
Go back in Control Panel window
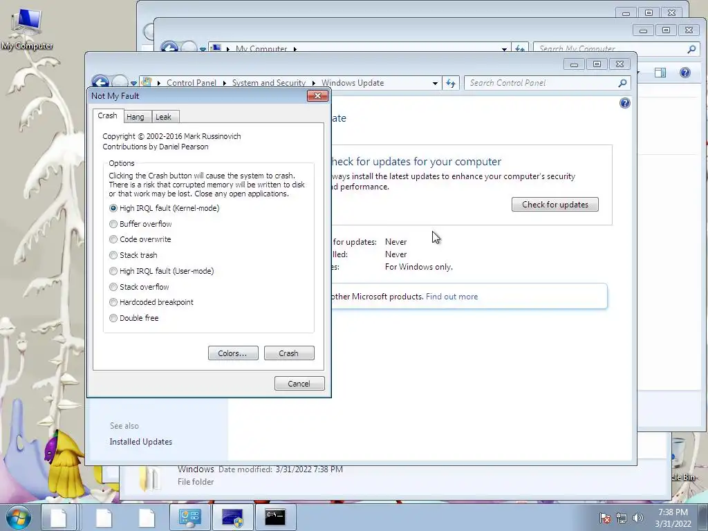(x=100, y=82)
